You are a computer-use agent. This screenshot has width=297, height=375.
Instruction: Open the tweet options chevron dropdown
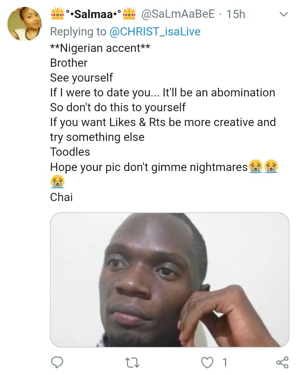click(284, 15)
